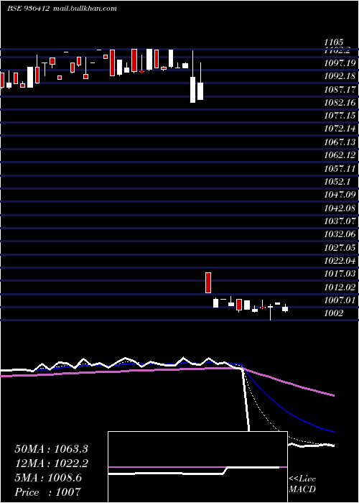Screen dimensions: 359x503
Task: Click the 1077.15 price axis label
Action: [x=340, y=116]
